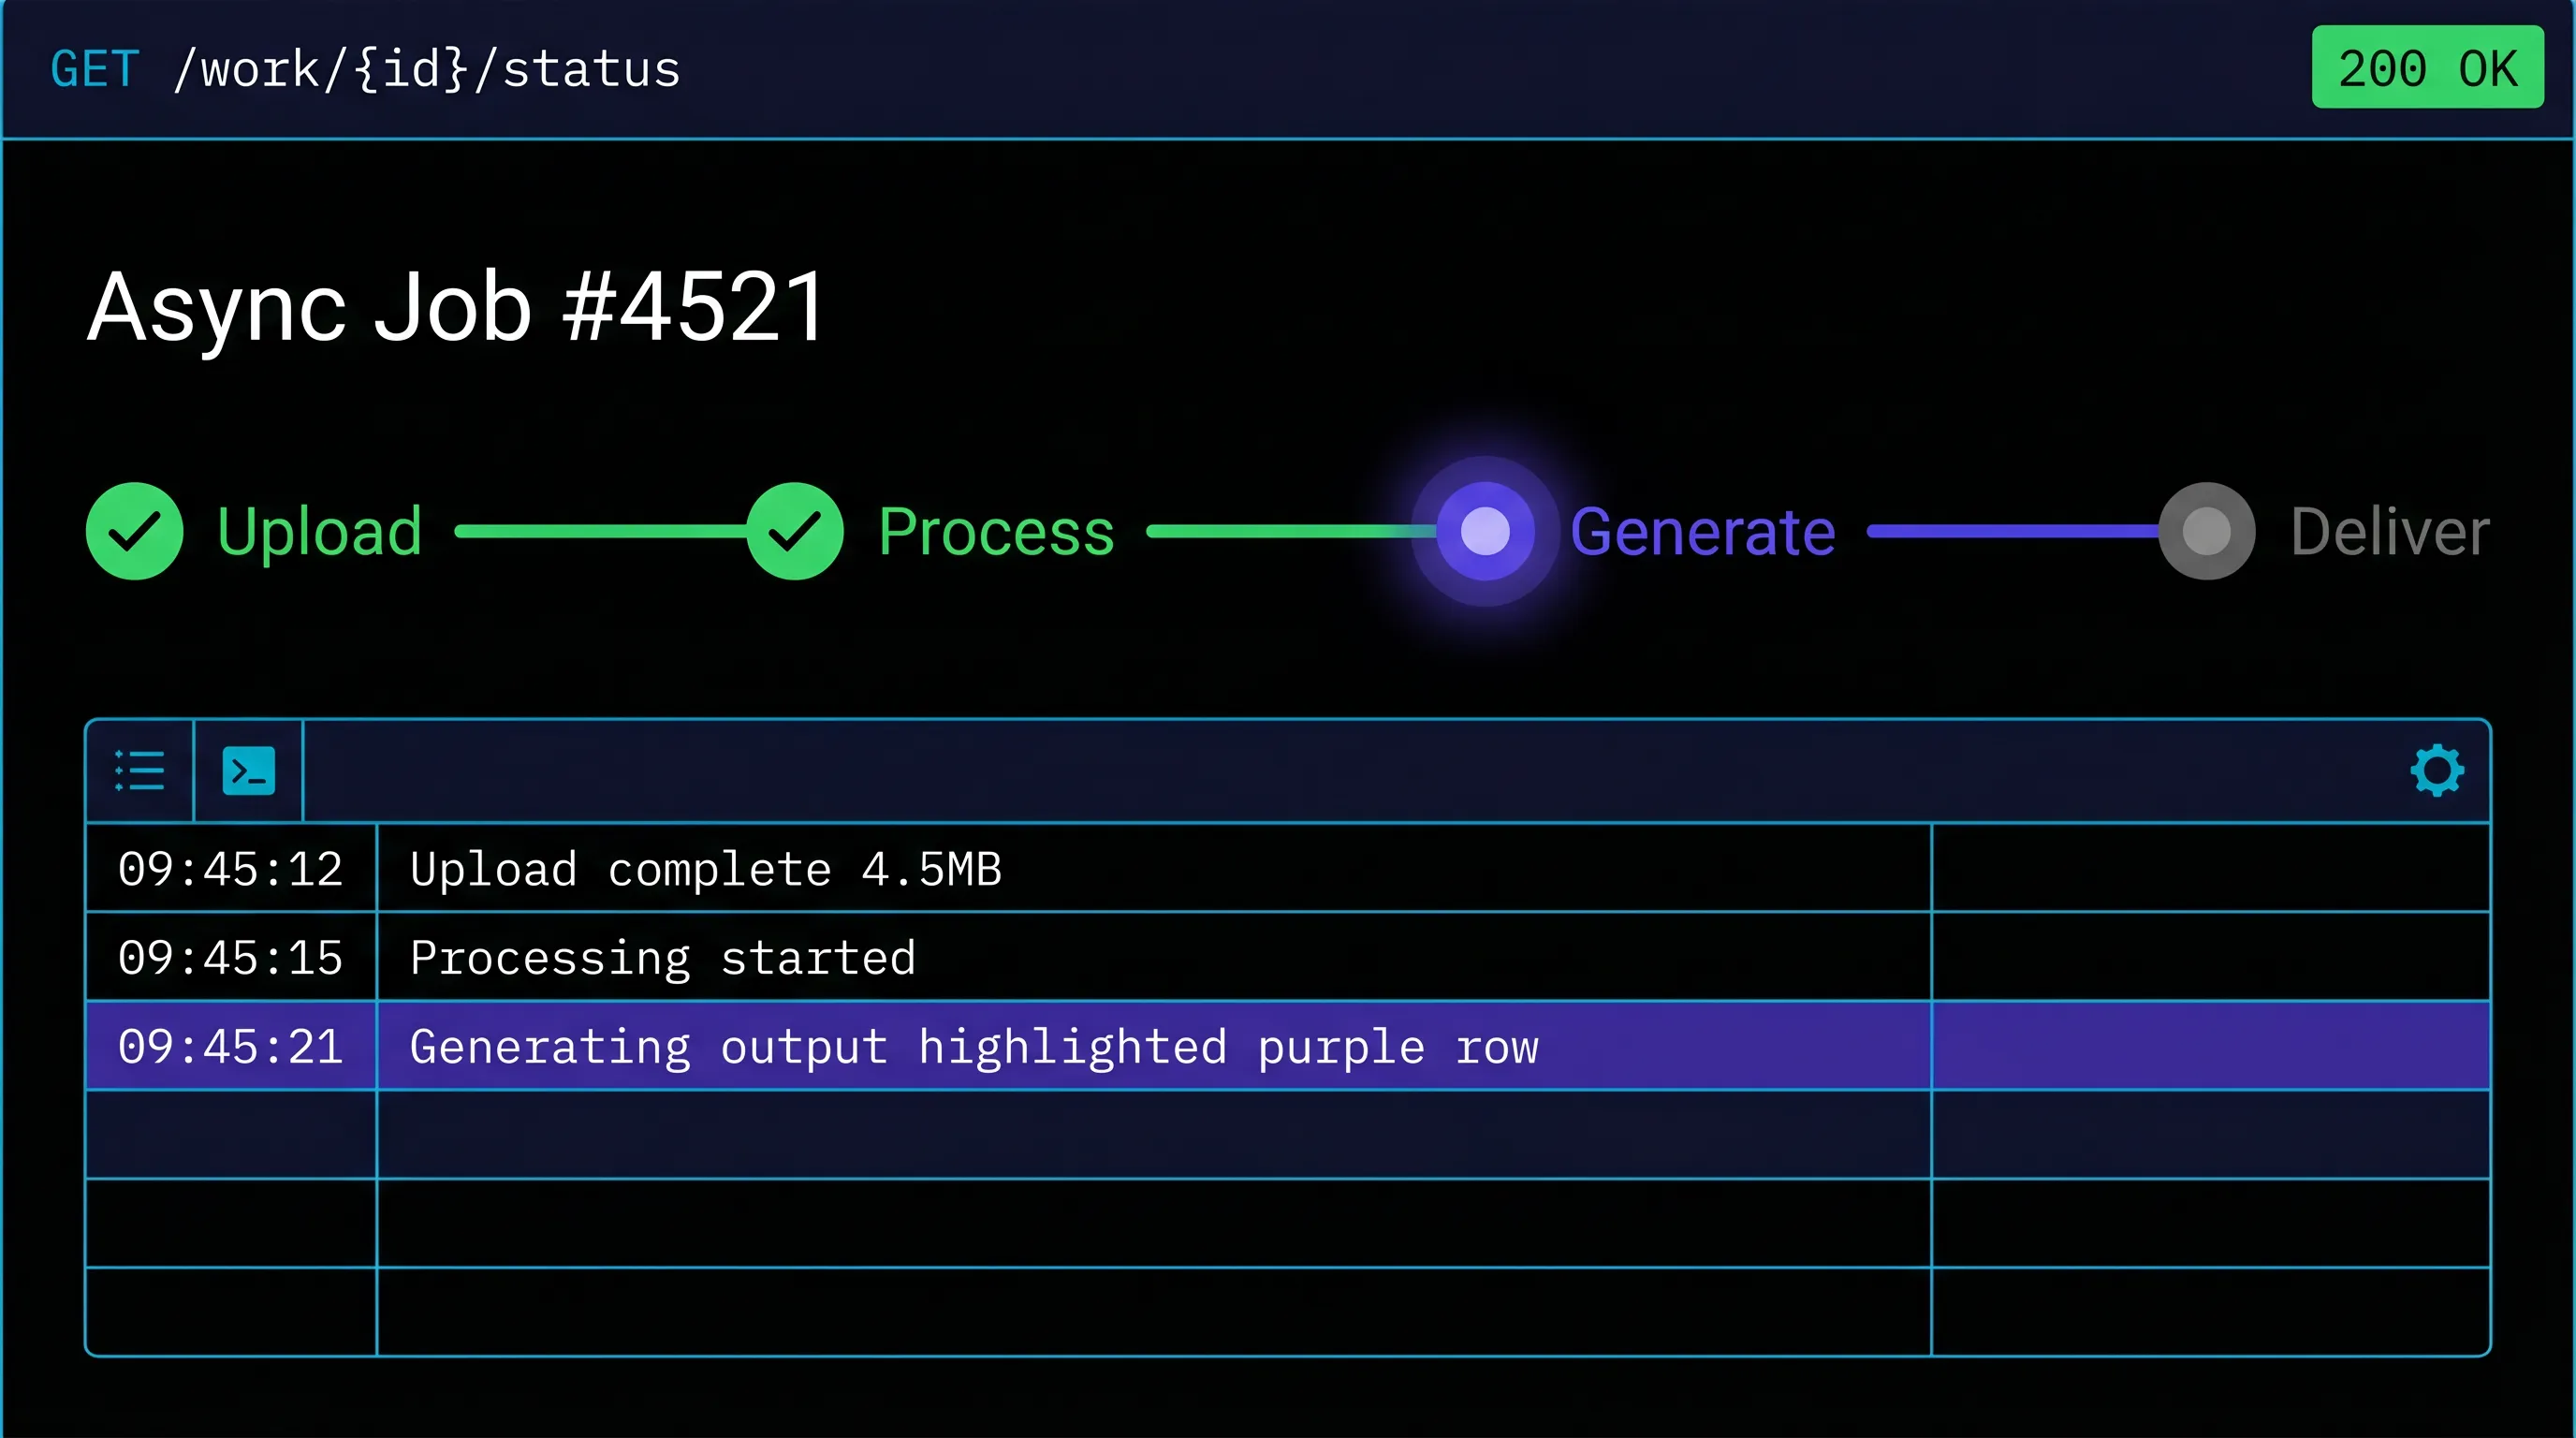Open the terminal console icon

coord(248,770)
